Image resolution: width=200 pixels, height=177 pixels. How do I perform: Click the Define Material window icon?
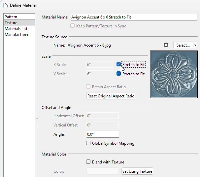pyautogui.click(x=6, y=5)
